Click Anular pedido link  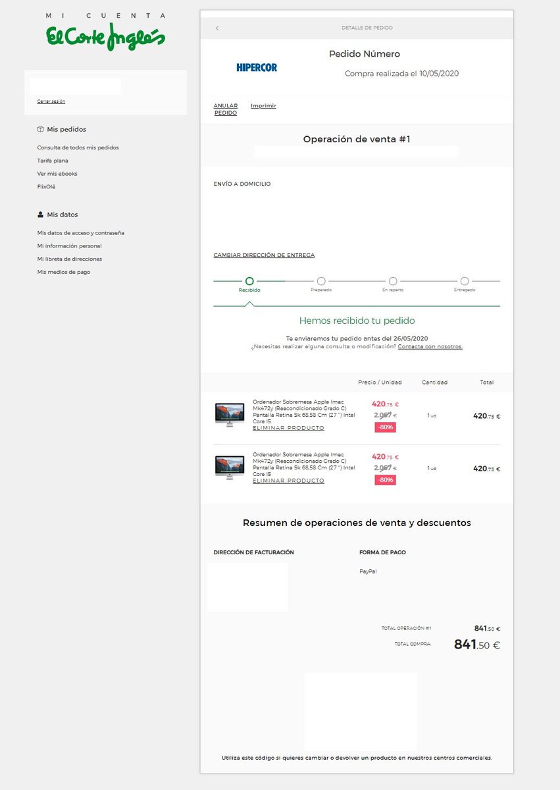click(x=226, y=109)
